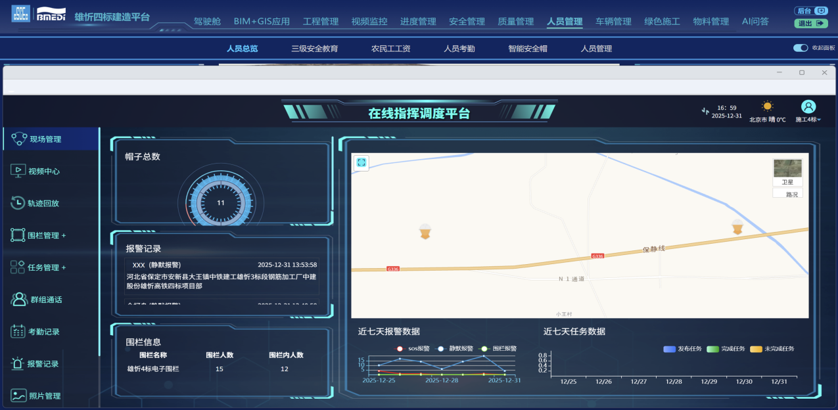Click the 照片管理 picture icon

18,396
